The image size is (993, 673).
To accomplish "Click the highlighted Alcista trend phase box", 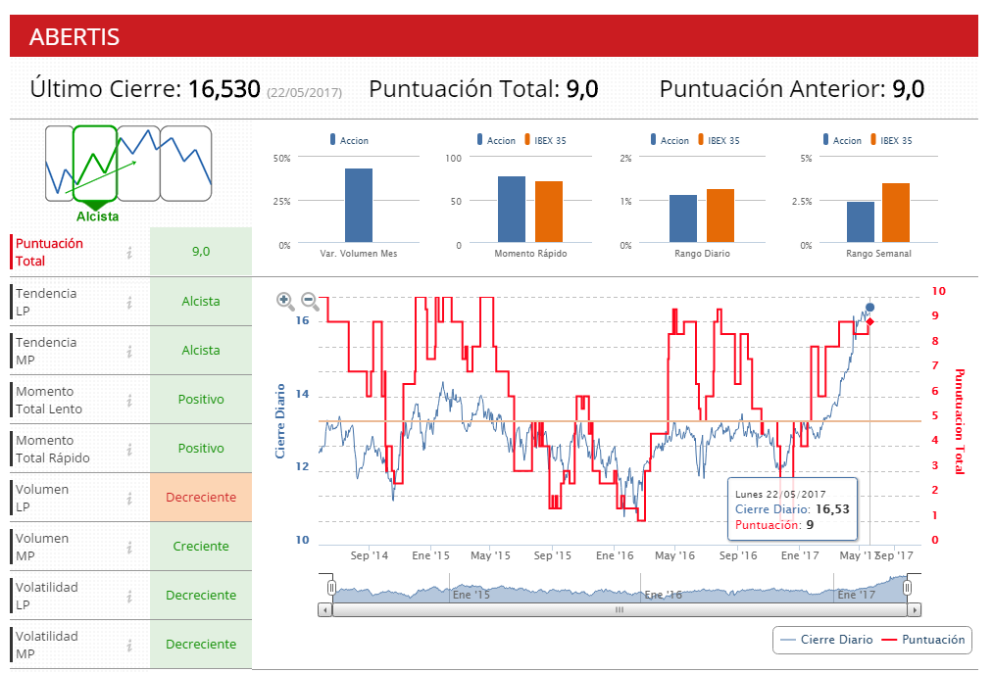I will (x=95, y=164).
